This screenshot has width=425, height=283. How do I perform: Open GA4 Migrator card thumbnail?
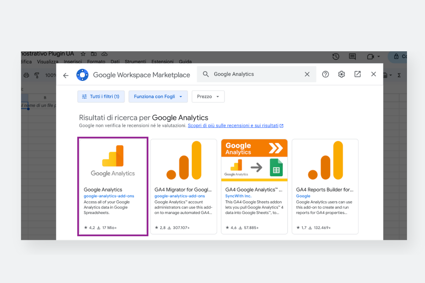pos(183,161)
